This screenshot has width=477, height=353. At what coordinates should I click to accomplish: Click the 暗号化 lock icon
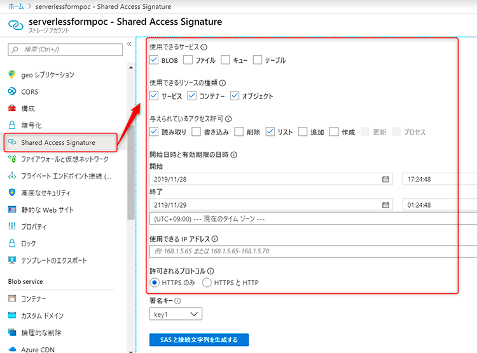(12, 125)
